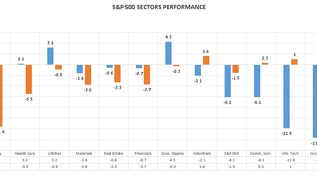Click the blue Cons. Staples bar
The width and height of the screenshot is (317, 175).
point(169,53)
